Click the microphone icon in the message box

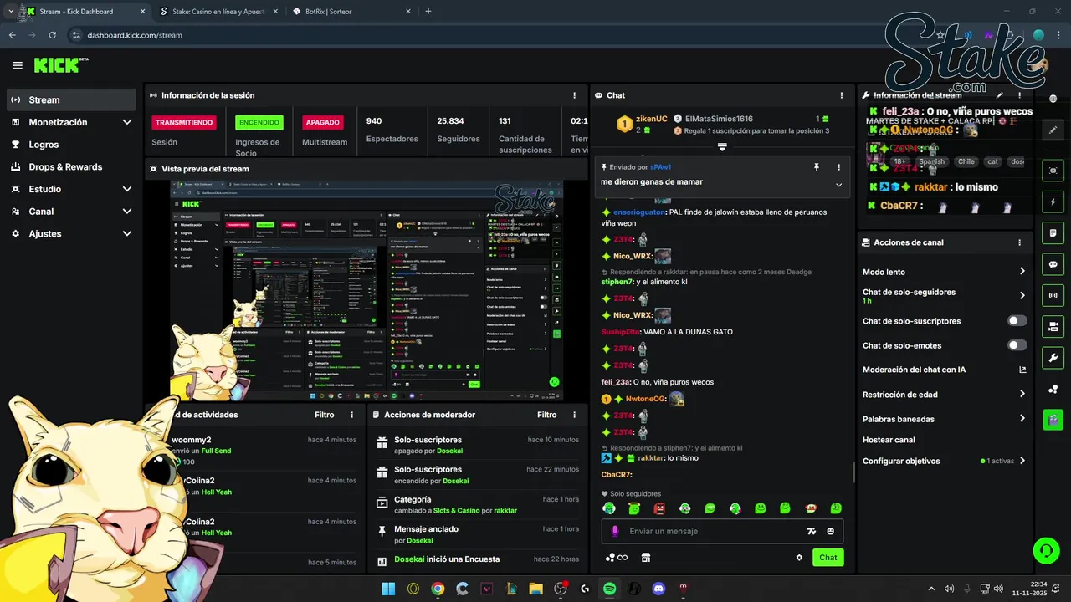[x=615, y=531]
